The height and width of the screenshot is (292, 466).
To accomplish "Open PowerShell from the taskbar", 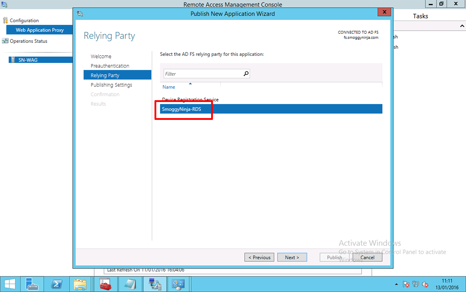I will tap(56, 284).
